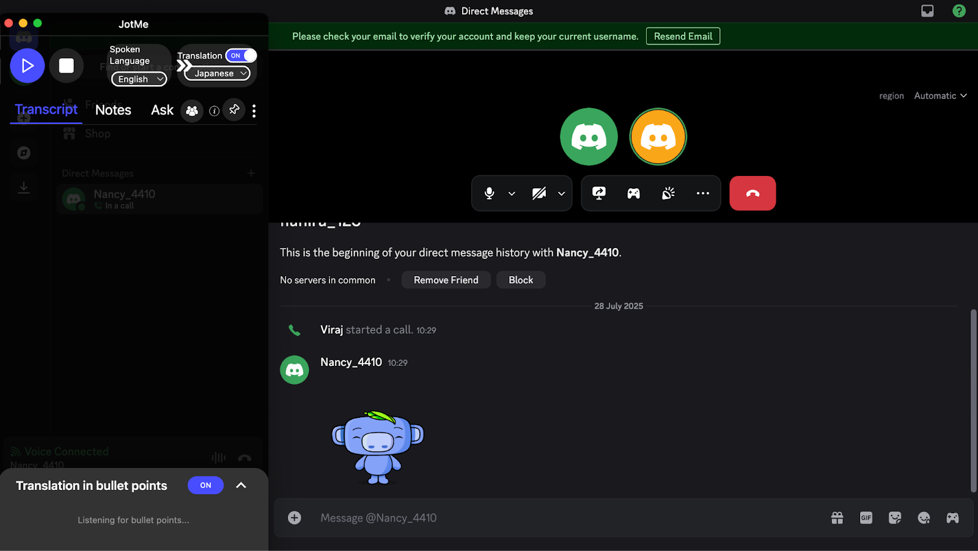Screen dimensions: 978x551
Task: Open the Discover compass icon
Action: point(24,153)
